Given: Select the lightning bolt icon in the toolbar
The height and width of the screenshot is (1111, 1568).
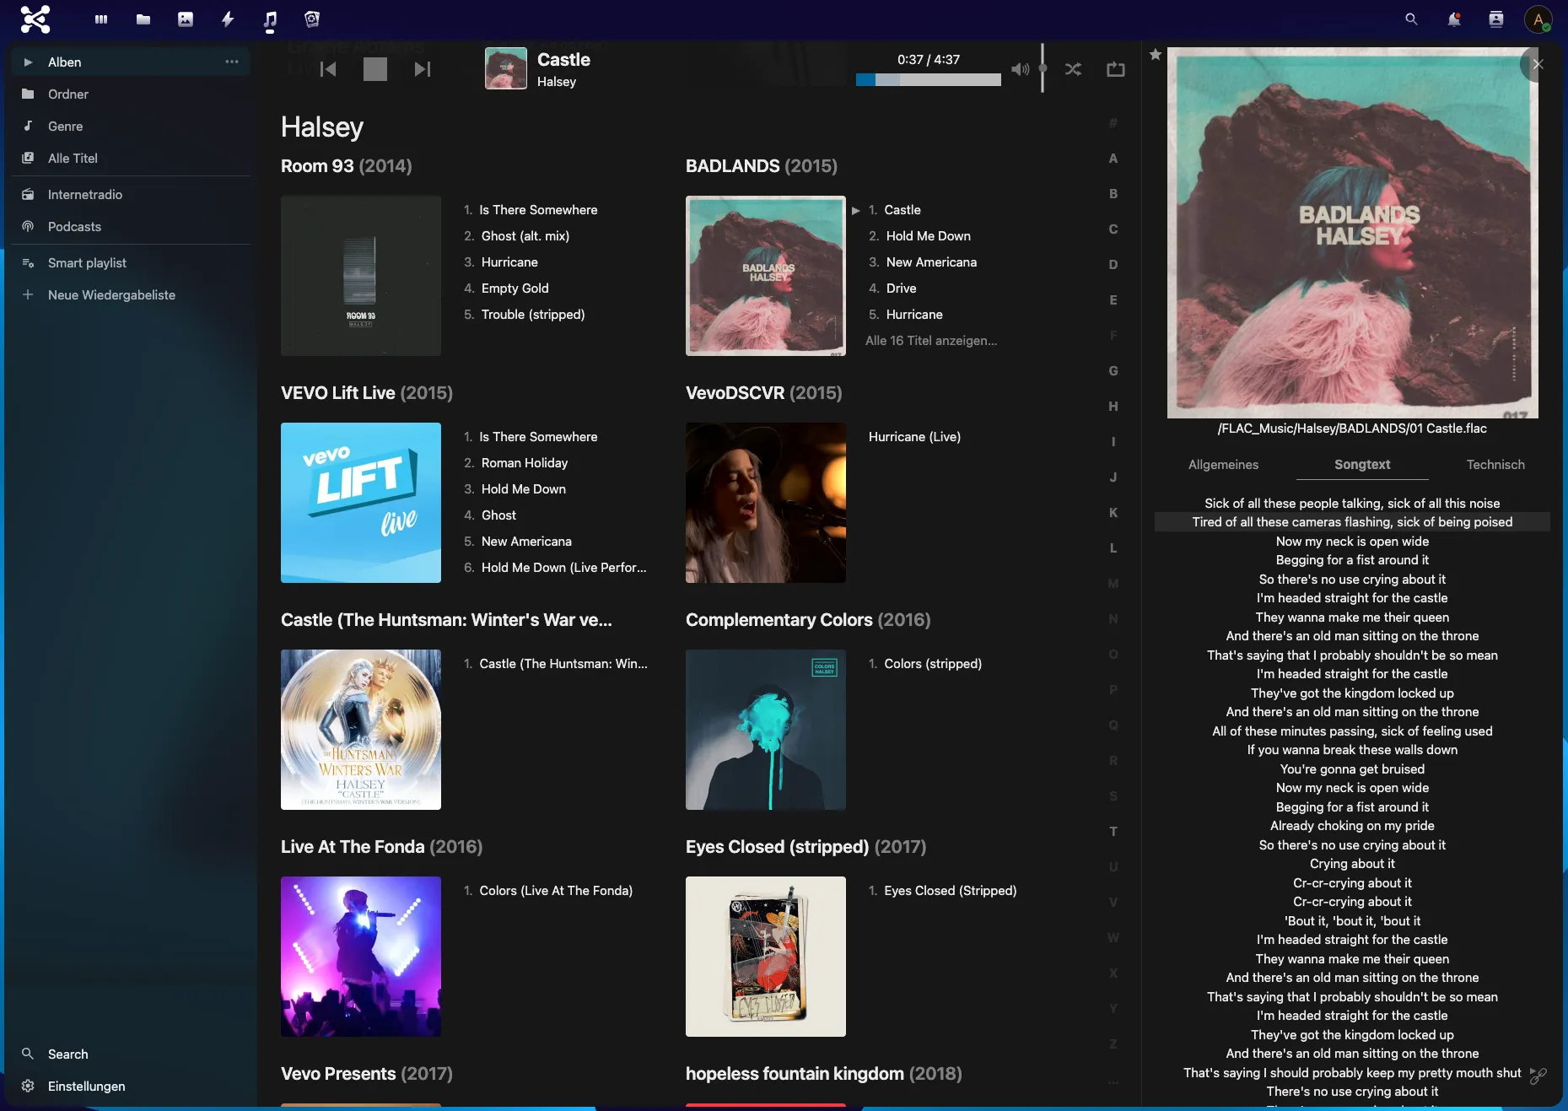Looking at the screenshot, I should 227,19.
